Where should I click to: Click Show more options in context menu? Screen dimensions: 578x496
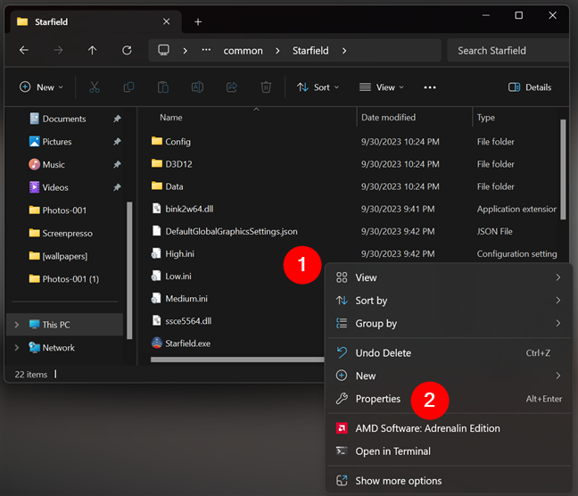[398, 481]
